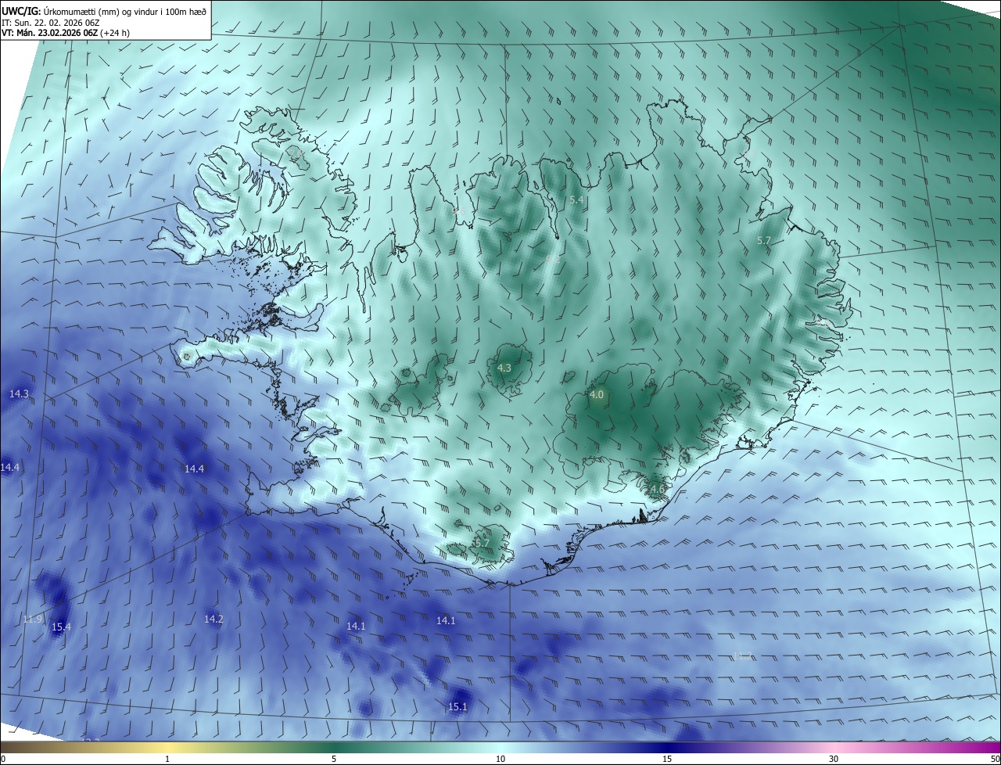Click the '30' tick on the color scale
This screenshot has height=765, width=1001.
click(834, 759)
